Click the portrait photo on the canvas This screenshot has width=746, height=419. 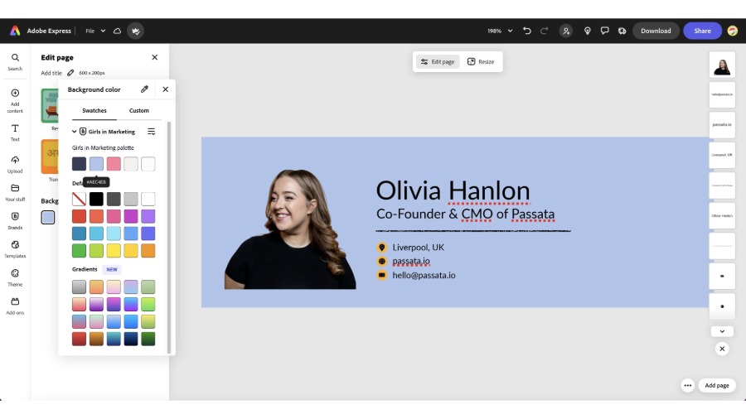290,229
